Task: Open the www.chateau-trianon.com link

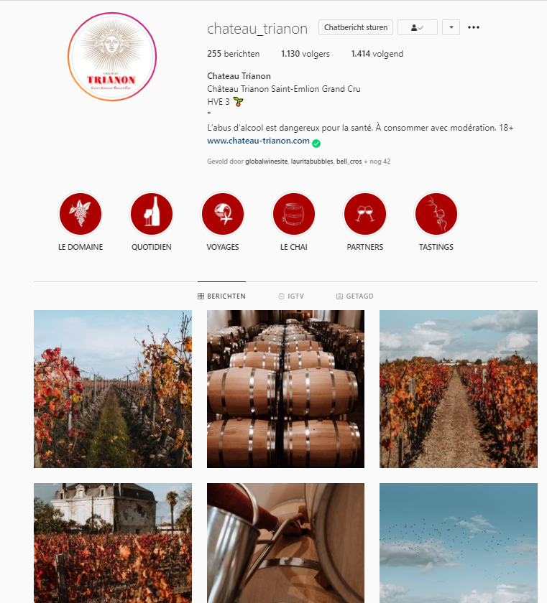Action: pyautogui.click(x=258, y=141)
